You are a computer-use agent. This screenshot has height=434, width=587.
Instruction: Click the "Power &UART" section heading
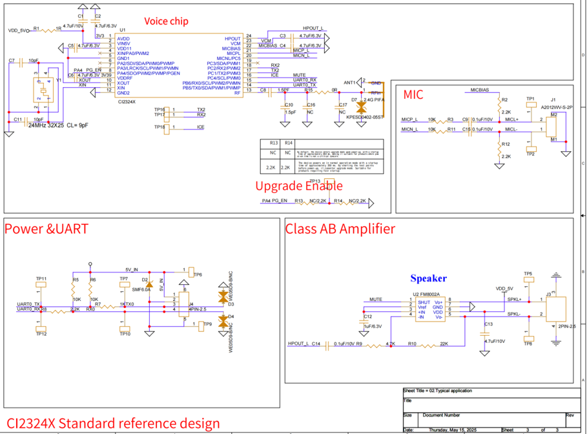coord(46,228)
